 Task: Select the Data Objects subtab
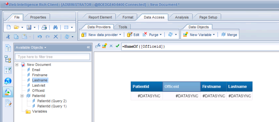[198, 27]
